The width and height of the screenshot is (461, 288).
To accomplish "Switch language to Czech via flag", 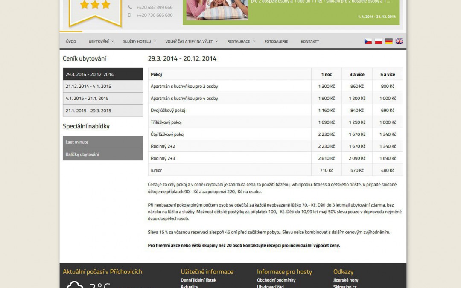I will click(368, 41).
